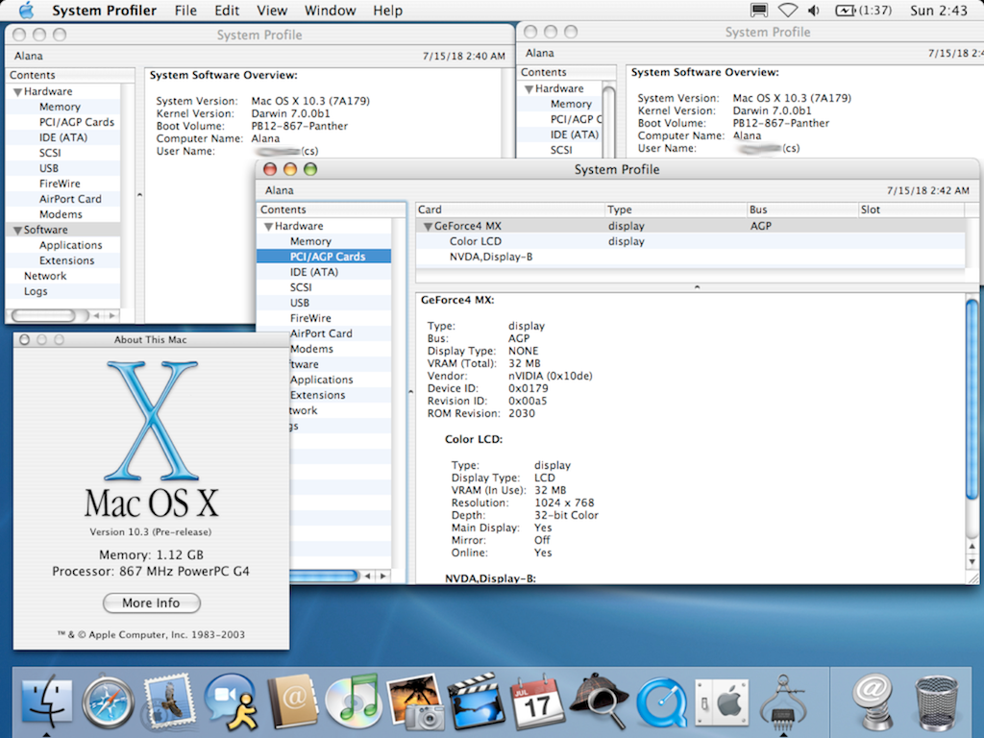The width and height of the screenshot is (984, 738).
Task: Select Extensions in back left window
Action: 62,260
